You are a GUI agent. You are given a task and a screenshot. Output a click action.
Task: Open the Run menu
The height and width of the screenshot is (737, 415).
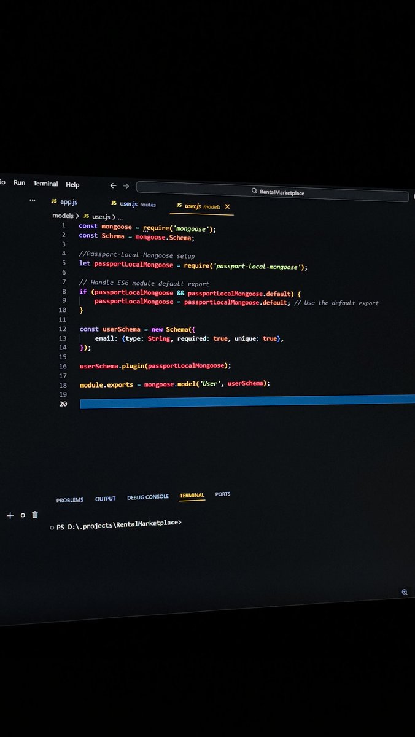point(20,183)
